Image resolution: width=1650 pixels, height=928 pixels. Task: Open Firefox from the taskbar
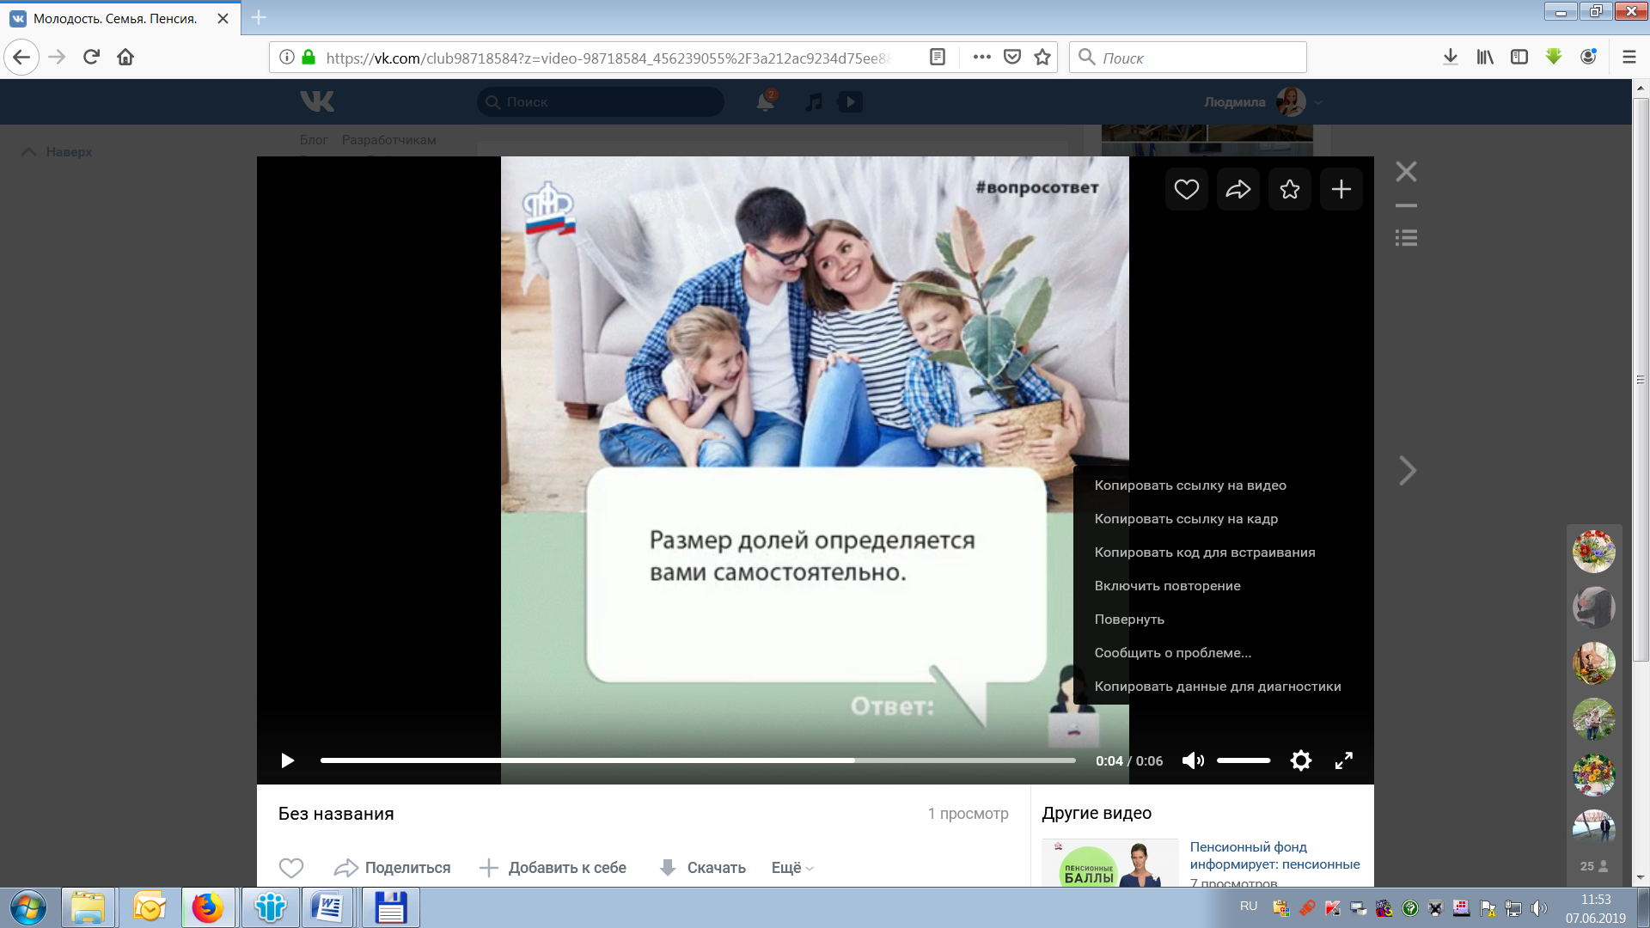pos(207,908)
